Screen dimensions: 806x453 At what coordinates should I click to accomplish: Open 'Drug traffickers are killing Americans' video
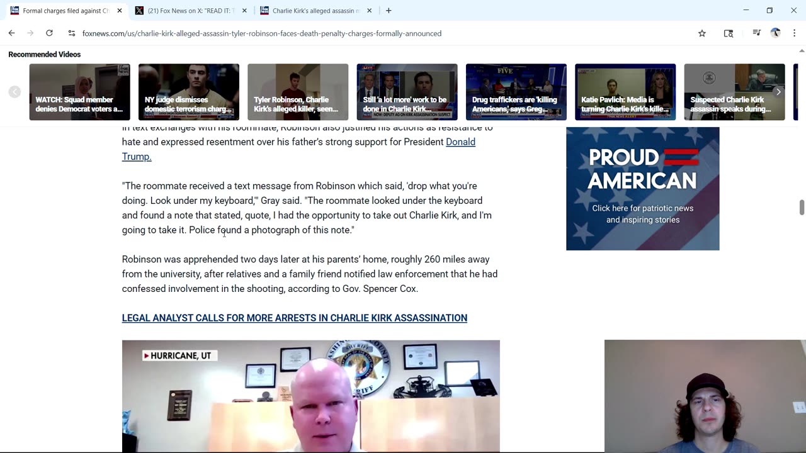(516, 92)
